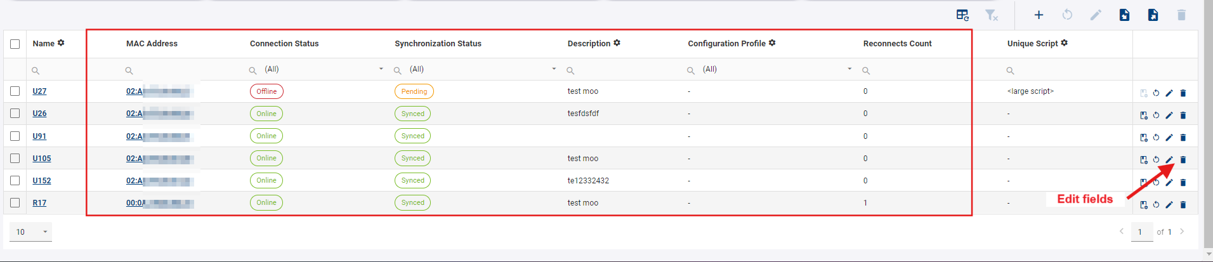Toggle the select-all checkbox in header

(15, 44)
